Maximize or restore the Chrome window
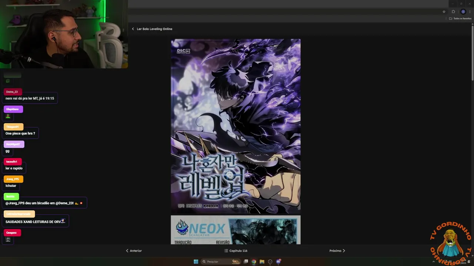 coord(461,4)
